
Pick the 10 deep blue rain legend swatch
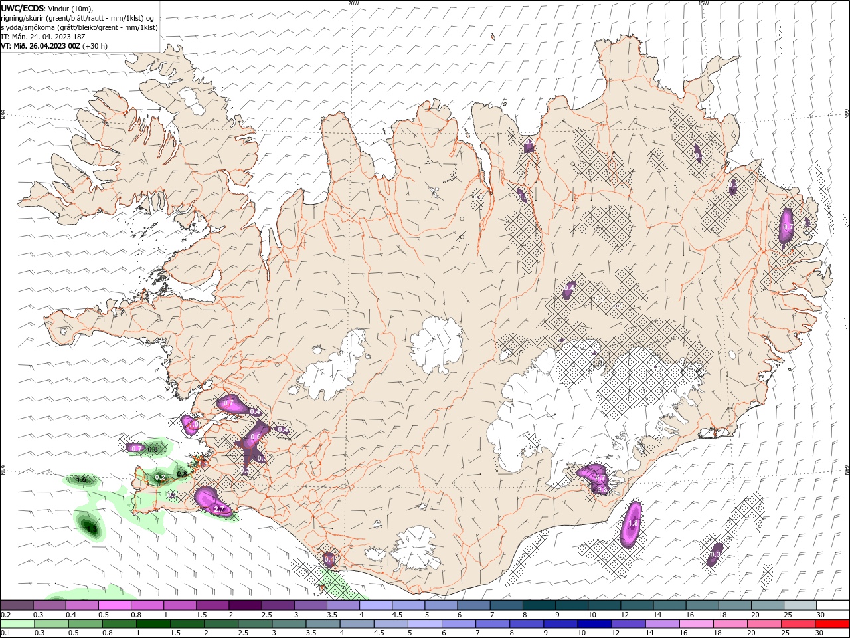pos(594,624)
